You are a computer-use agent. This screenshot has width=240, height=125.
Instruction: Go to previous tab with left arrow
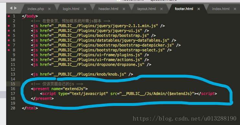pyautogui.click(x=11, y=8)
